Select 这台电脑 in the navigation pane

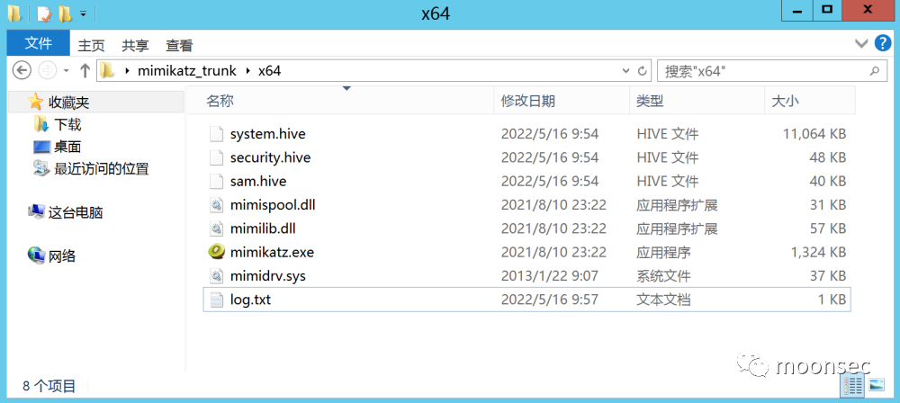[x=76, y=212]
